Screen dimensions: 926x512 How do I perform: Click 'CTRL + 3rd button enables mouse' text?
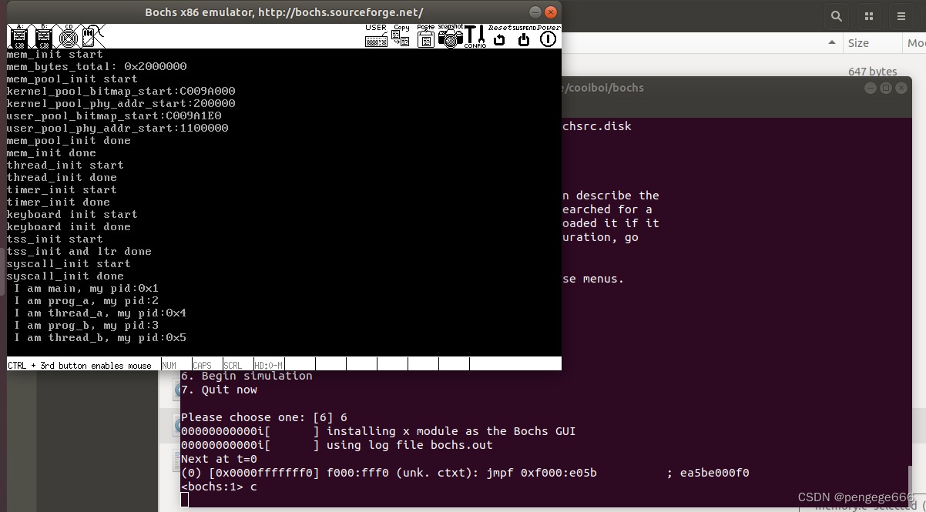pos(80,366)
